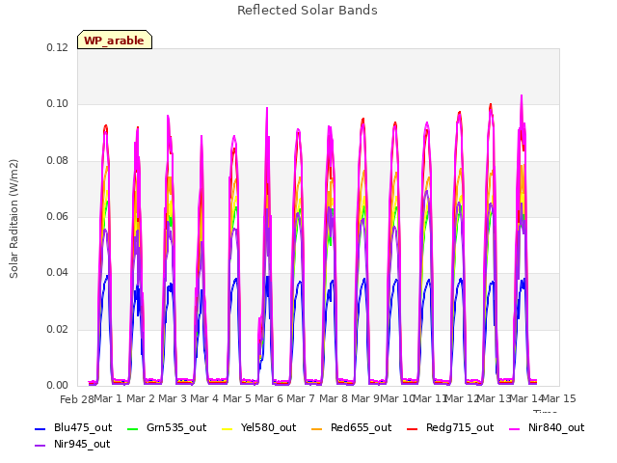Click the 0.04 y-axis tick label
This screenshot has height=463, width=617.
click(58, 273)
